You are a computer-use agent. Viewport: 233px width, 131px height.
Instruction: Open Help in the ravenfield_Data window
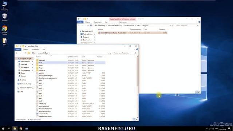coord(137,49)
